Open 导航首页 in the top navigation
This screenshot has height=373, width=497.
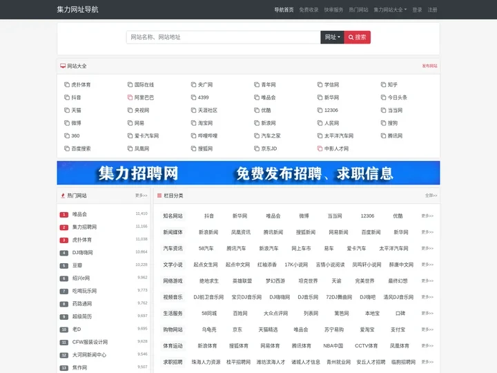pos(284,10)
